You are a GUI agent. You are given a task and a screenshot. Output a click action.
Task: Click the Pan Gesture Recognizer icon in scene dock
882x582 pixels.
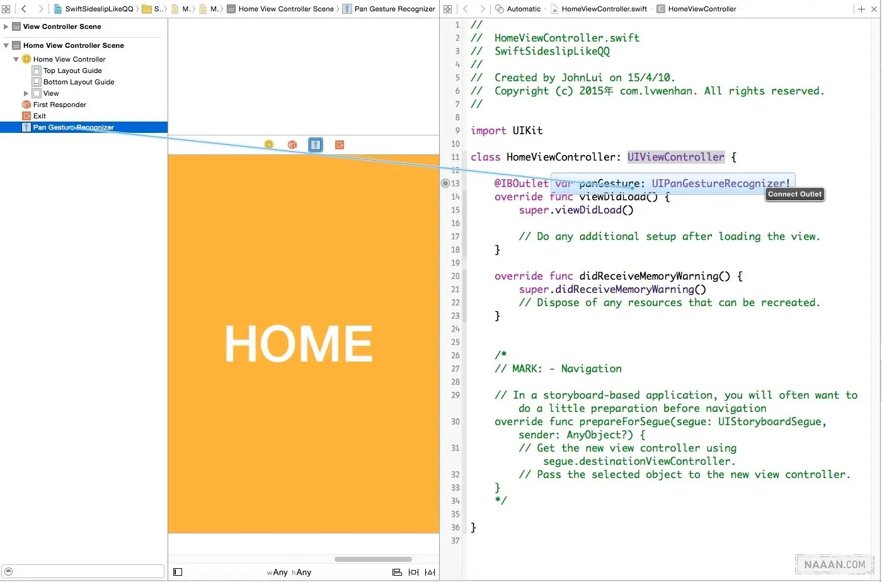(x=316, y=145)
